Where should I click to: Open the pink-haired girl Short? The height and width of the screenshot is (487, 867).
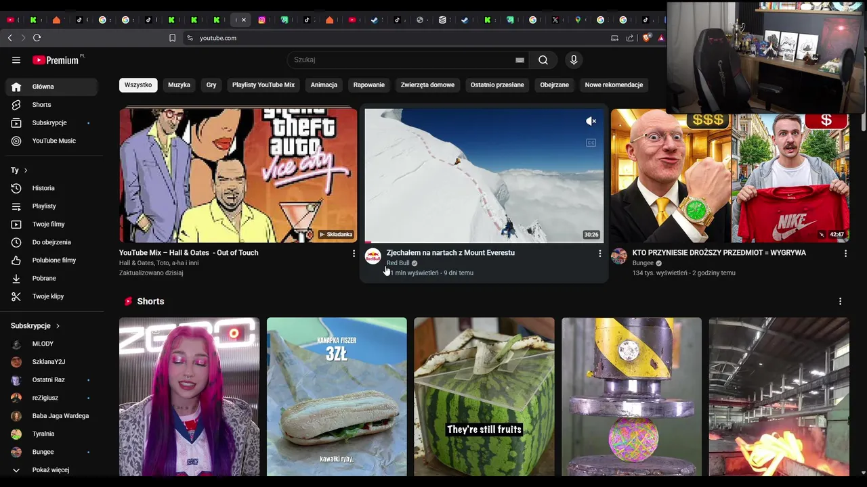tap(189, 397)
